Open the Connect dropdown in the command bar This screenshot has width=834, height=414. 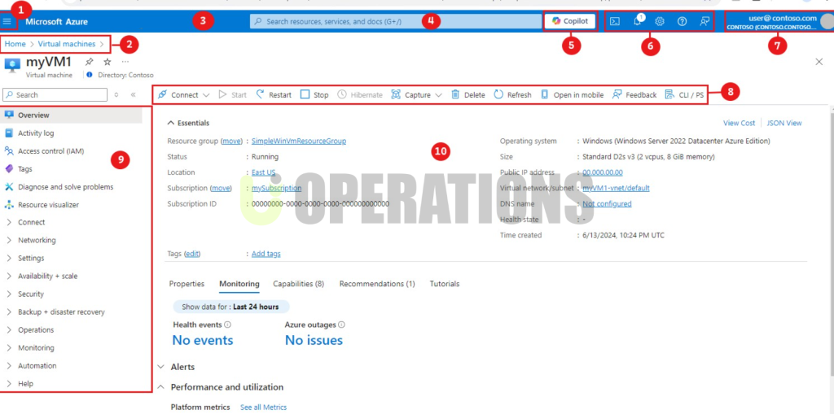[184, 94]
